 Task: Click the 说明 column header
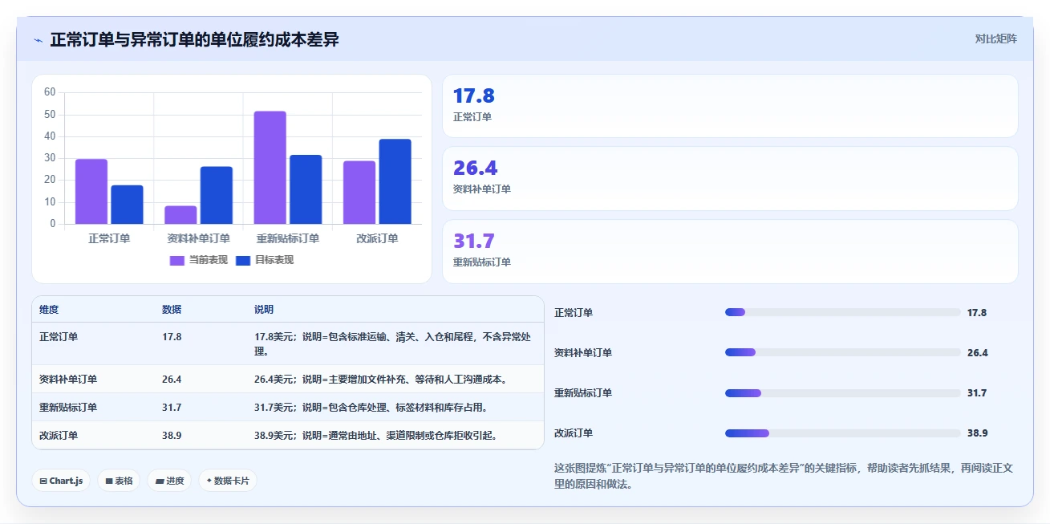264,310
